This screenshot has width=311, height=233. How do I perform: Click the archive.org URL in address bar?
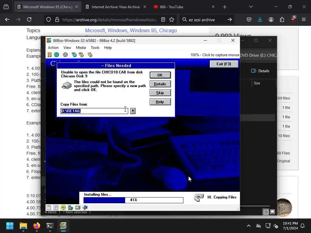tap(110, 20)
